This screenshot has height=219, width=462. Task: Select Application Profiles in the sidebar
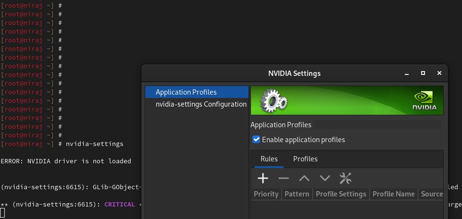(x=197, y=92)
